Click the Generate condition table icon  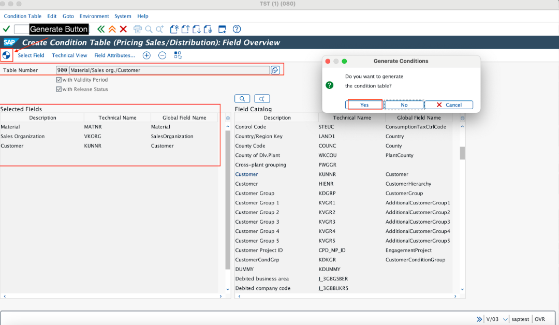pos(6,55)
